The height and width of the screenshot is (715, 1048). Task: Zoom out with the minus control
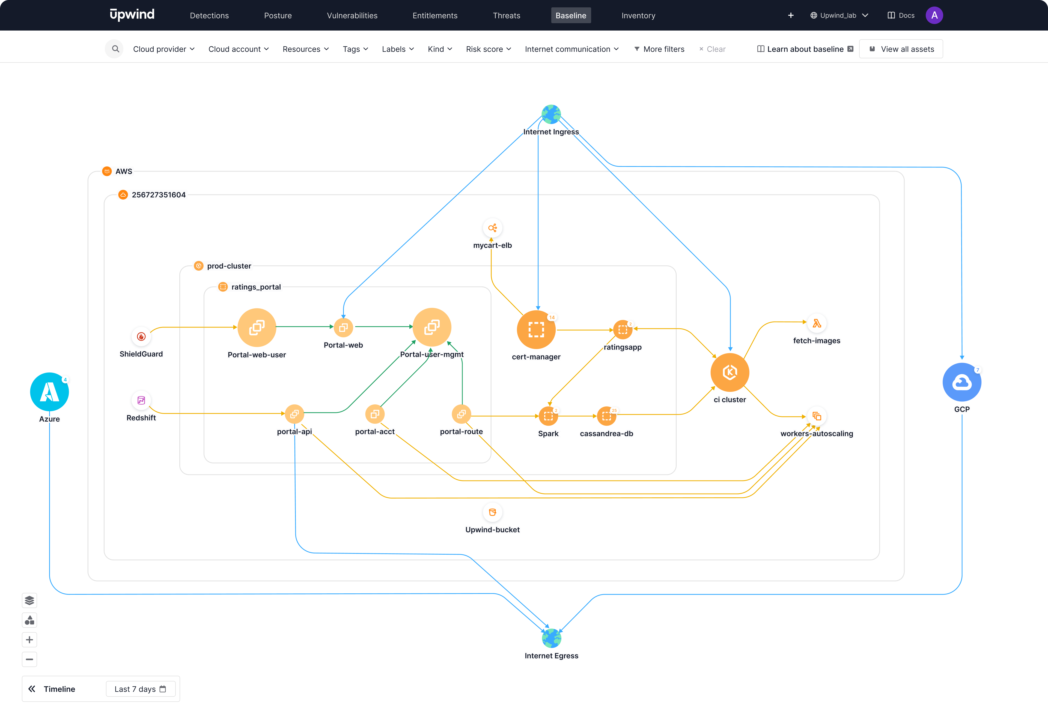coord(29,660)
